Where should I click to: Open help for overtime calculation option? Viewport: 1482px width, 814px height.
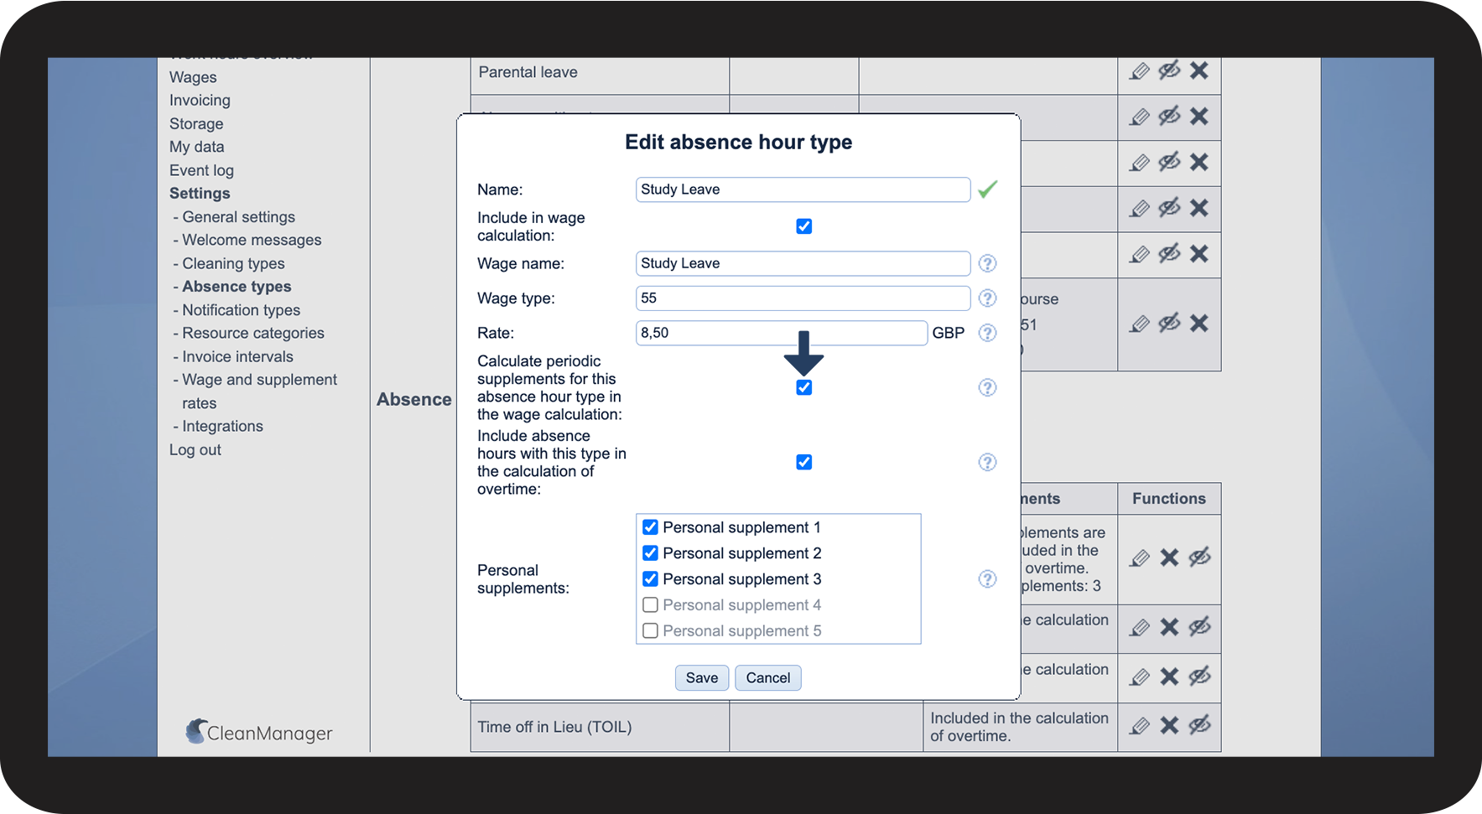(x=988, y=462)
